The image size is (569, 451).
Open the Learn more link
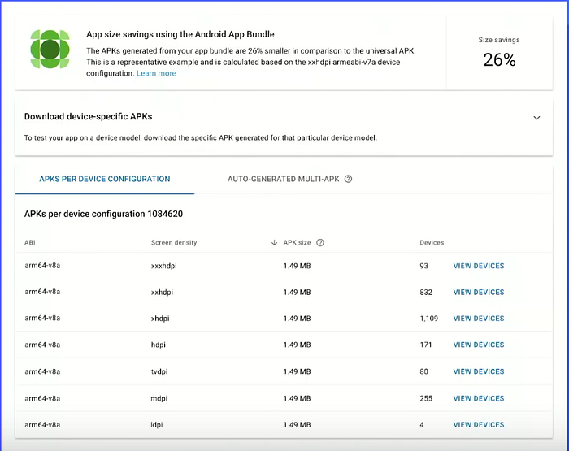pyautogui.click(x=156, y=73)
